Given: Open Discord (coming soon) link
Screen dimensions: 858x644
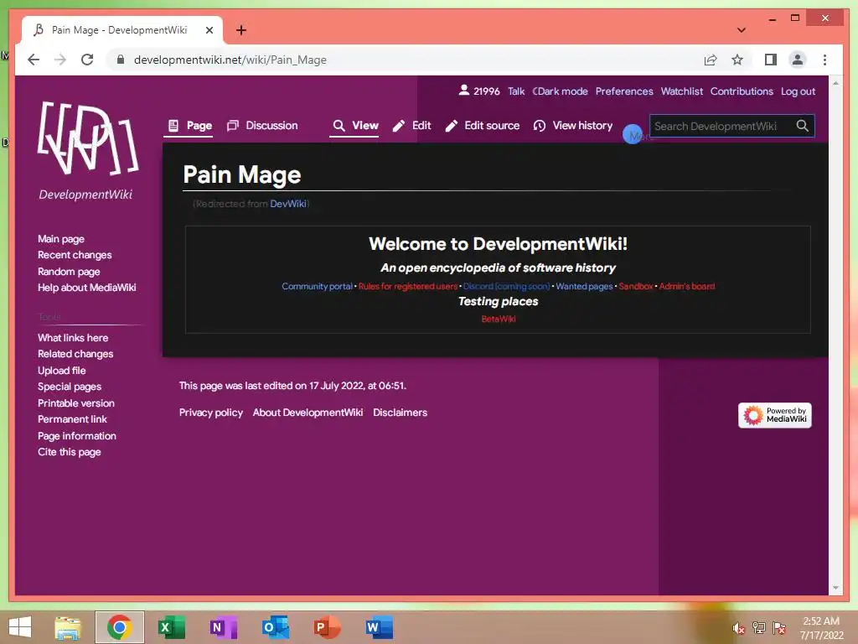Looking at the screenshot, I should point(506,287).
